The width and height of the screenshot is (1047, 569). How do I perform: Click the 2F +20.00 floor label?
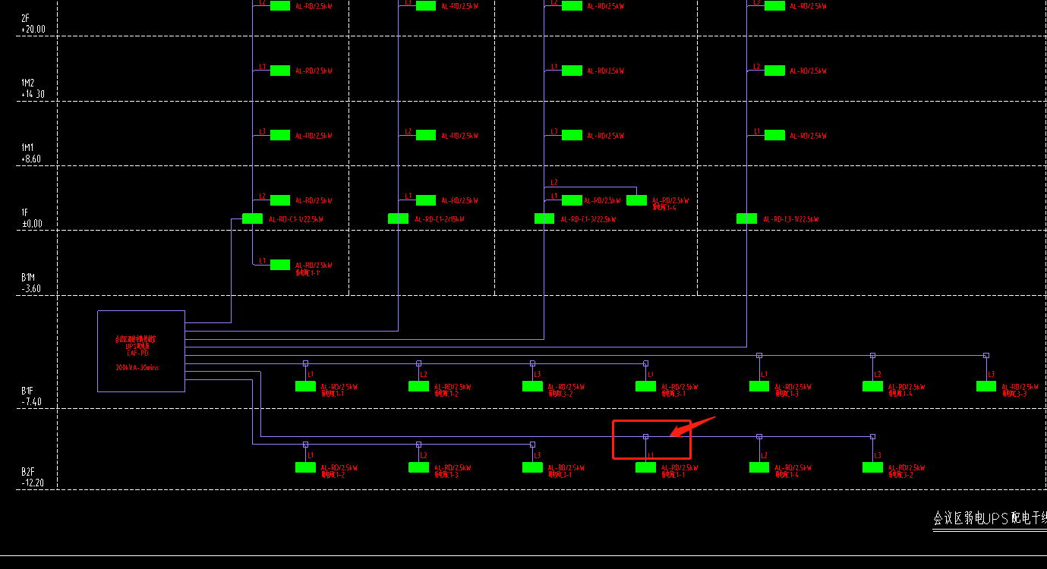coord(33,24)
